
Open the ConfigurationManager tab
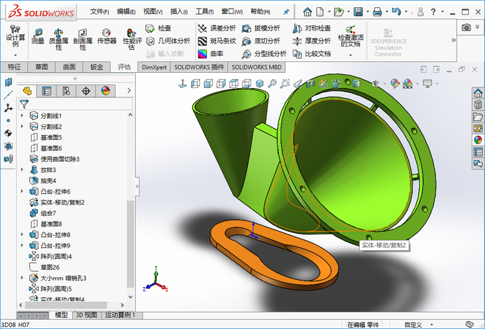[x=66, y=91]
